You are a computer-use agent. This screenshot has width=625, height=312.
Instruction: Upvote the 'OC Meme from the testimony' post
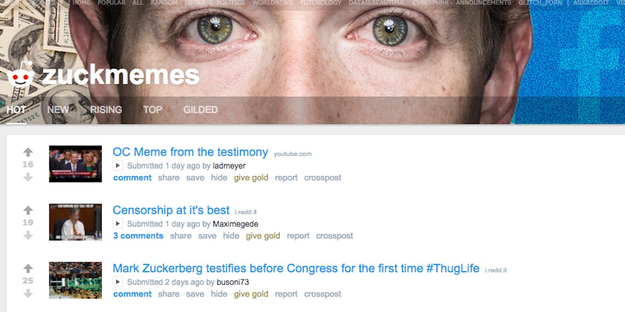coord(28,152)
